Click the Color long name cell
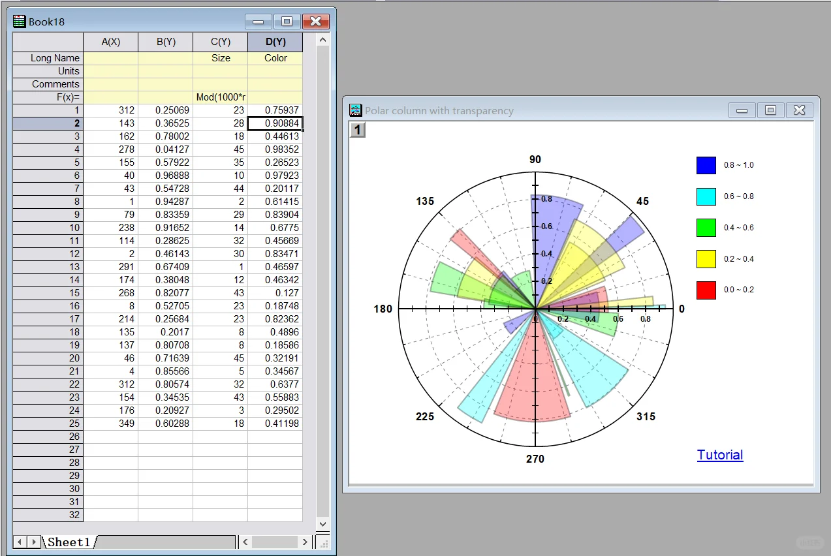The height and width of the screenshot is (556, 831). [275, 58]
